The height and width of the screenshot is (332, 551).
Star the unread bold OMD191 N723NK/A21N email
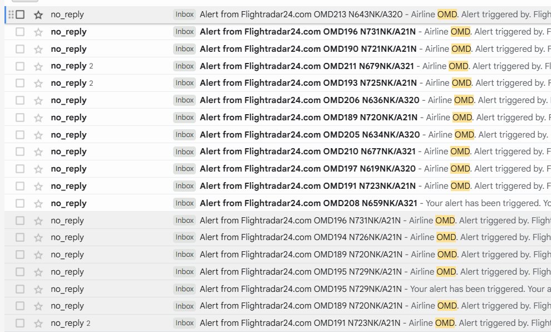38,187
